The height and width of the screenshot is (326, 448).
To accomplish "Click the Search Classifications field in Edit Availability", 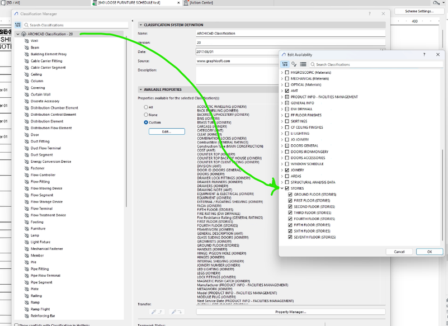I will pos(376,64).
